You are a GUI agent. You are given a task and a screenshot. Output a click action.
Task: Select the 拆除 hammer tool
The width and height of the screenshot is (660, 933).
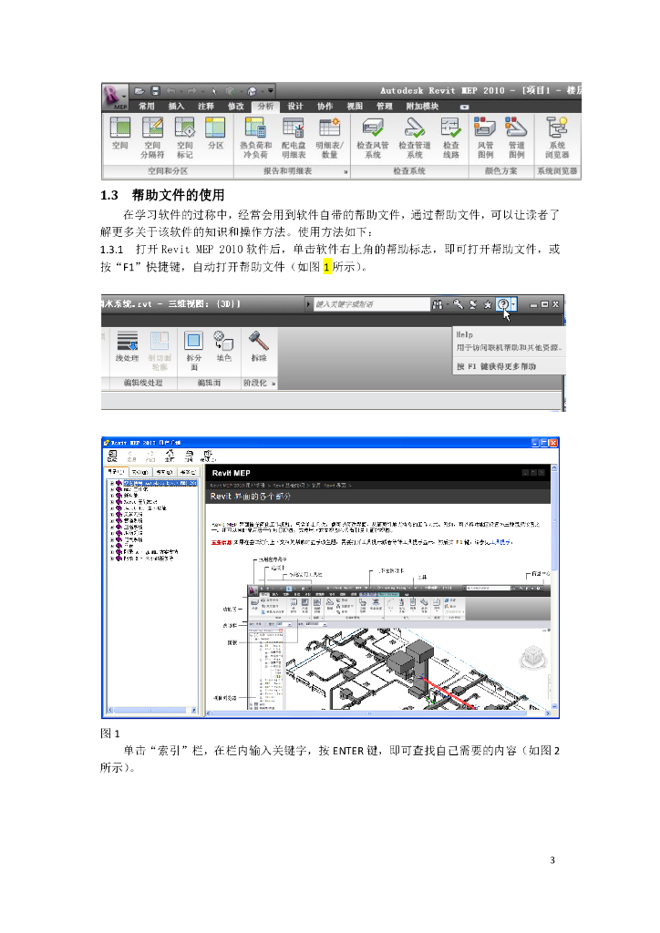(259, 345)
